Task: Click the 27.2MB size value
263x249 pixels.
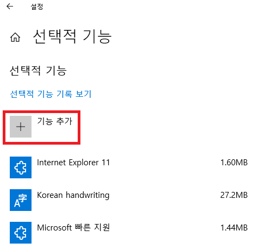Action: [x=234, y=195]
